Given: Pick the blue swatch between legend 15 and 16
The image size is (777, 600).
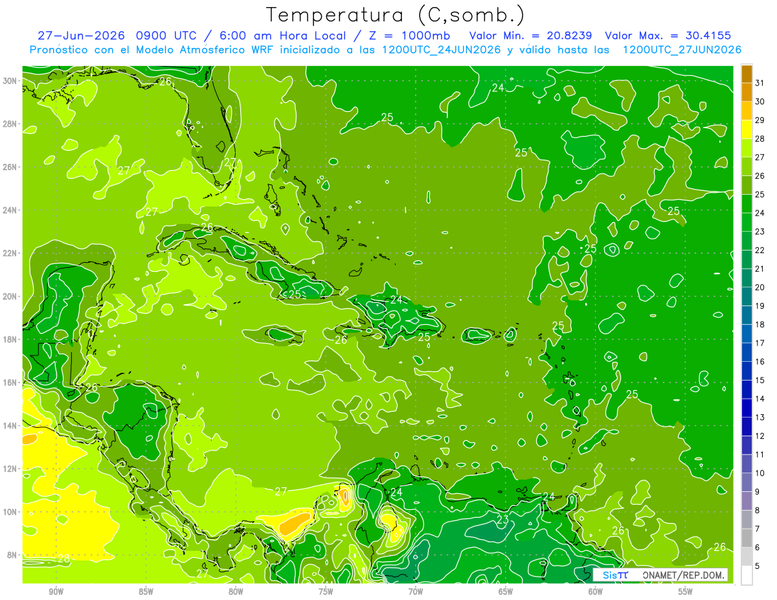Looking at the screenshot, I should pyautogui.click(x=747, y=371).
